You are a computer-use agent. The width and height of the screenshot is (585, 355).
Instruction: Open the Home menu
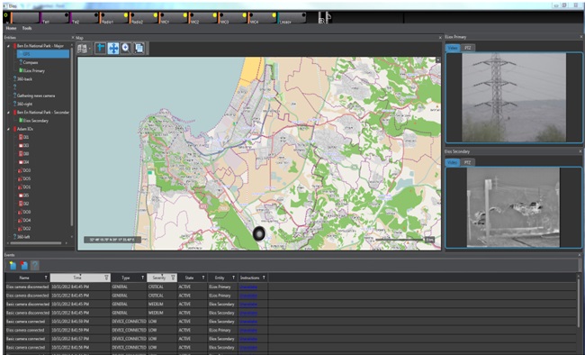click(x=11, y=29)
